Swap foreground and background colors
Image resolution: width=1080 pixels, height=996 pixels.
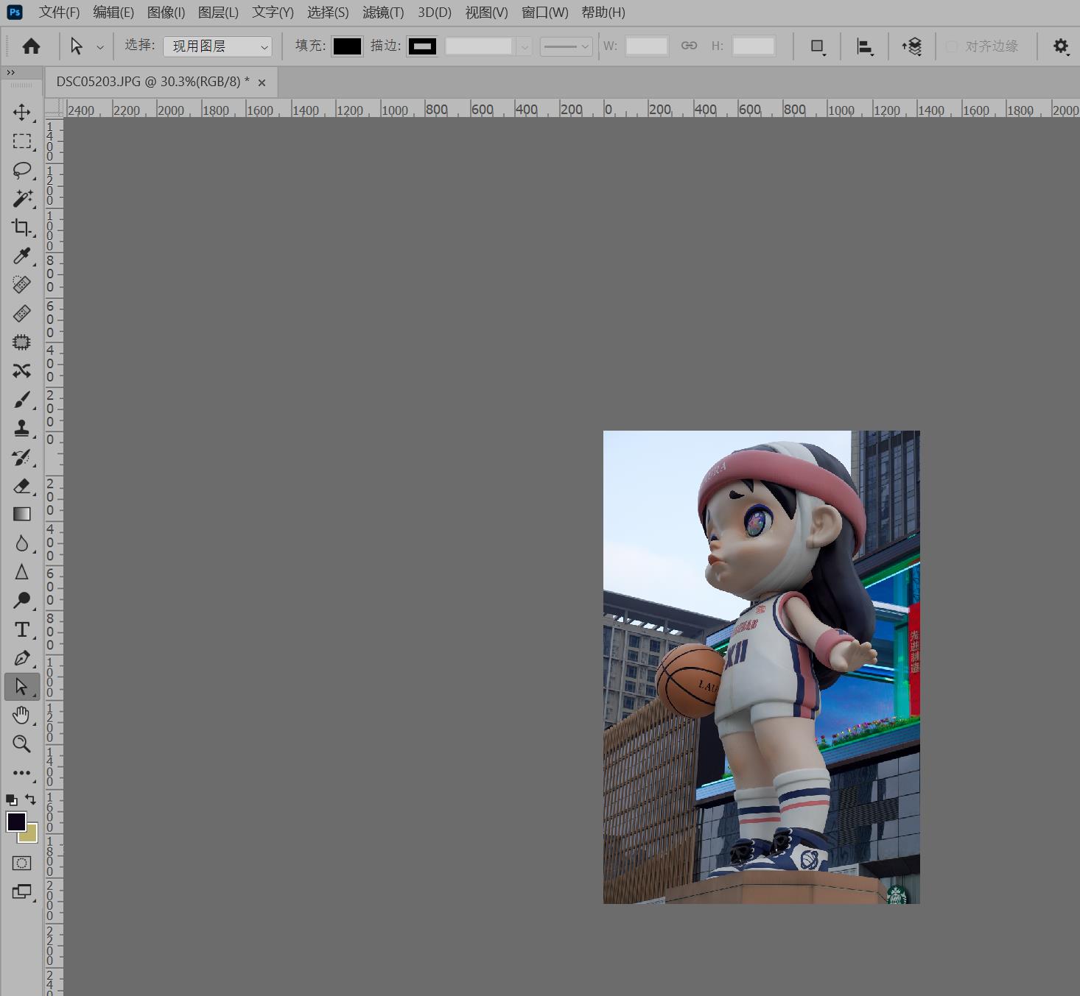[30, 799]
